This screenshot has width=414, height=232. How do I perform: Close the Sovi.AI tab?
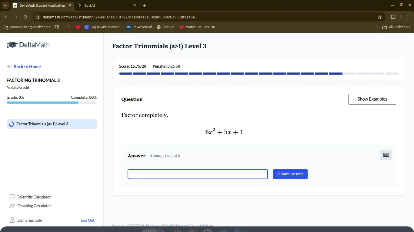point(135,5)
